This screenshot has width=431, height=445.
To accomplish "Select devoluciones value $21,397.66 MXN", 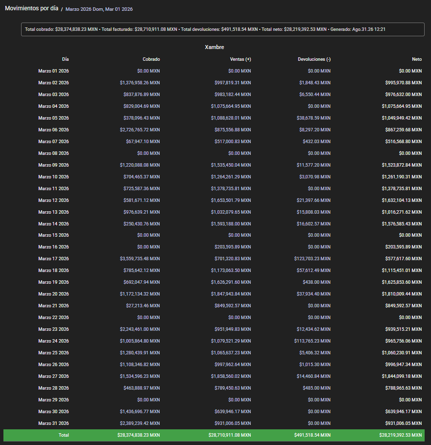I will click(x=313, y=200).
